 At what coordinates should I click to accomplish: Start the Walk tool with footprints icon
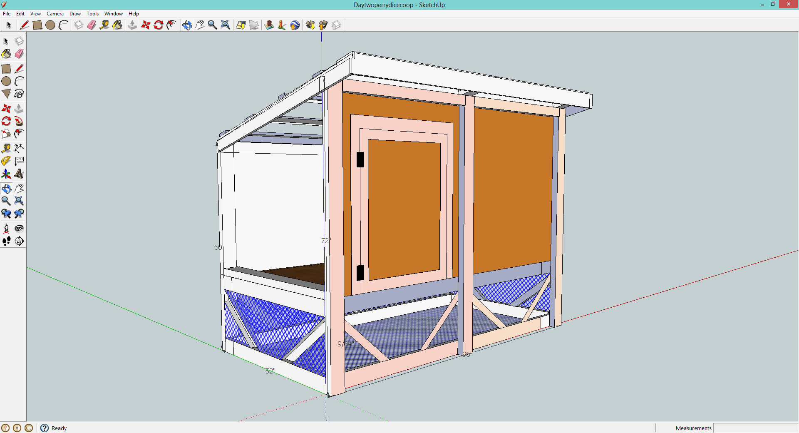pos(6,241)
